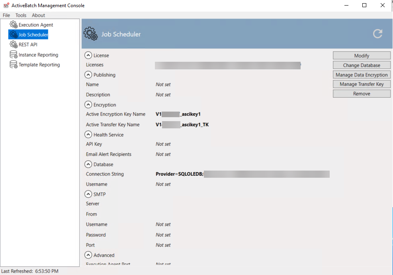Click the Remove button
The height and width of the screenshot is (275, 393).
[362, 94]
